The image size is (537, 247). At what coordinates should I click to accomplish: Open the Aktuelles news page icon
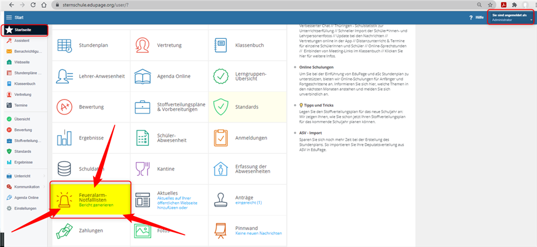(143, 200)
